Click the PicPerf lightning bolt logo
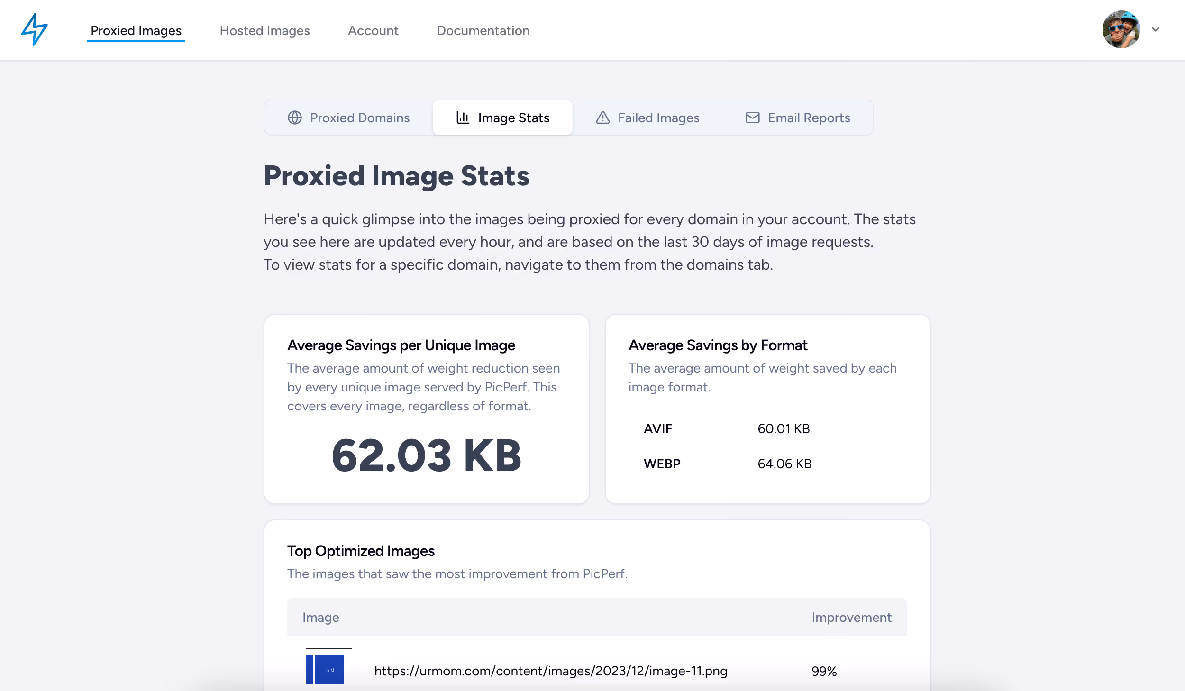 click(34, 29)
